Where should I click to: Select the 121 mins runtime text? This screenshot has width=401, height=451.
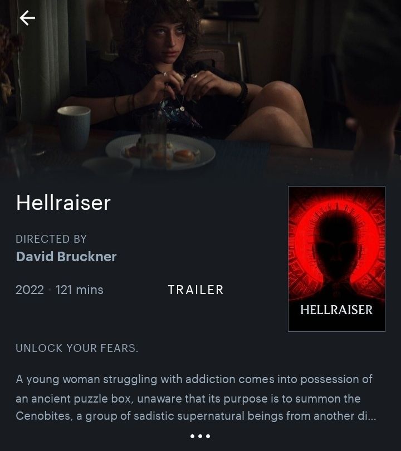tap(80, 290)
